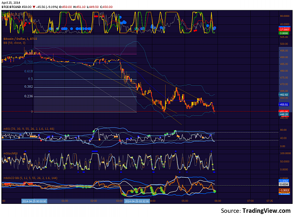The width and height of the screenshot is (294, 217).
Task: Click the 475.00 price axis label
Action: coord(284,78)
